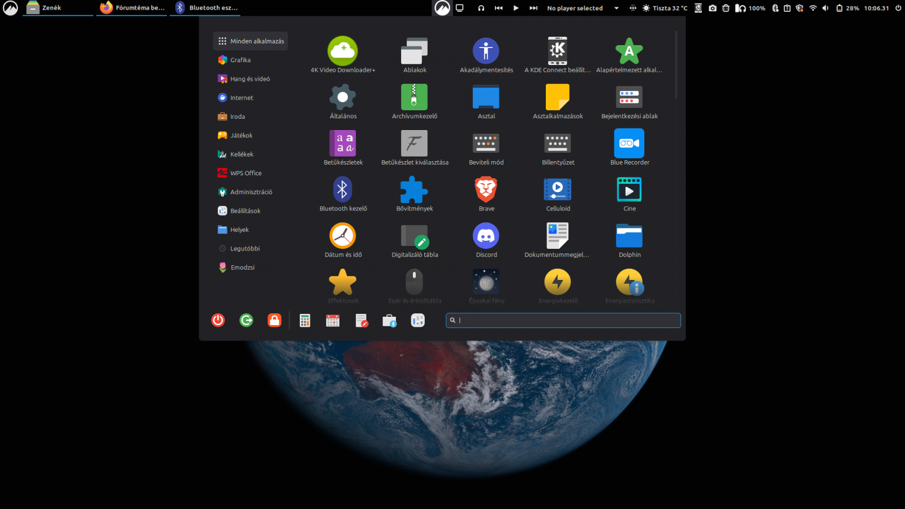Image resolution: width=905 pixels, height=509 pixels.
Task: Open the volume applet in the panel
Action: (x=825, y=8)
